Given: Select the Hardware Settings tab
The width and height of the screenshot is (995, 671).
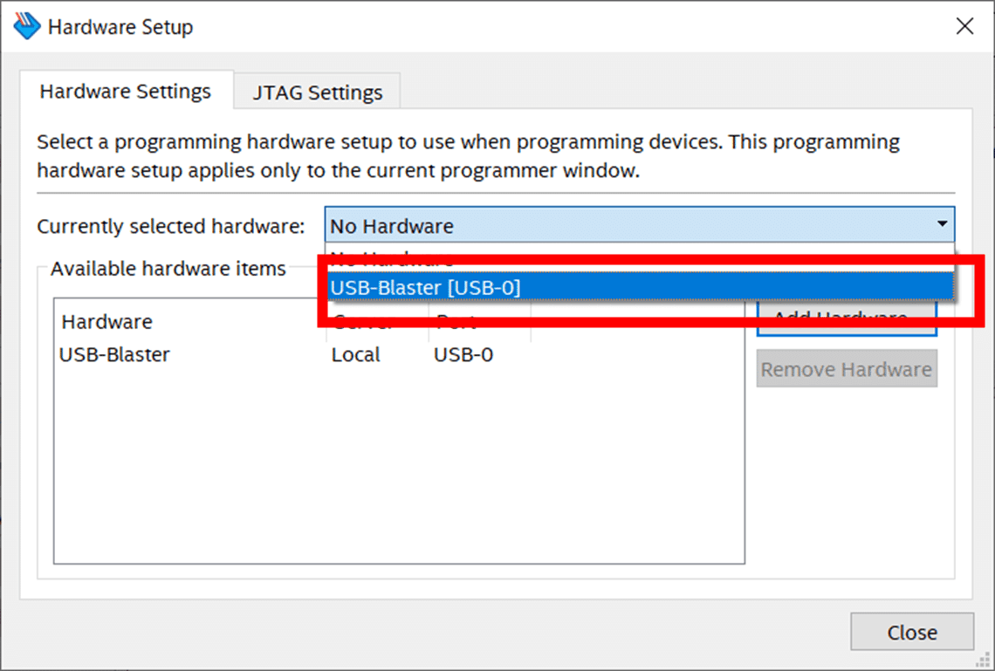Looking at the screenshot, I should pyautogui.click(x=126, y=92).
